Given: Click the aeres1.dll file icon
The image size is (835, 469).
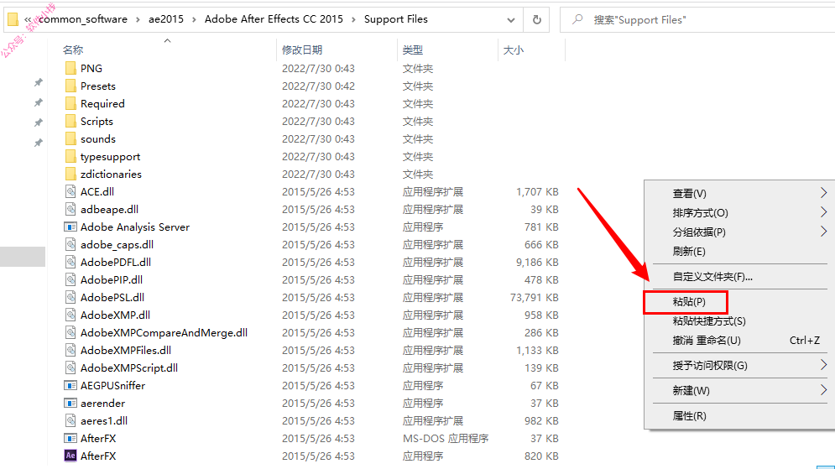Looking at the screenshot, I should (70, 420).
